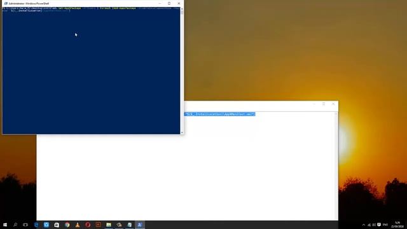Open network status in the system tray

369,225
